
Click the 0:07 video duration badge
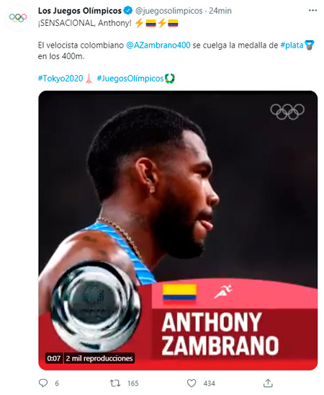(x=53, y=358)
